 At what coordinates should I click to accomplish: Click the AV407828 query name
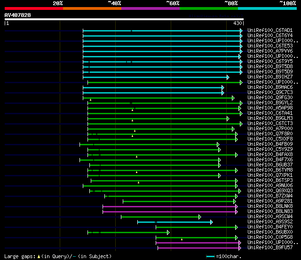click(x=18, y=15)
